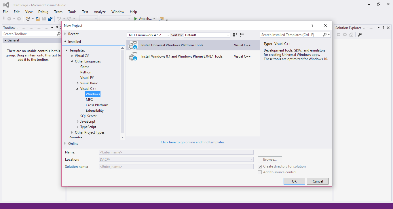This screenshot has width=393, height=209.
Task: Click the Cancel button
Action: [x=318, y=181]
